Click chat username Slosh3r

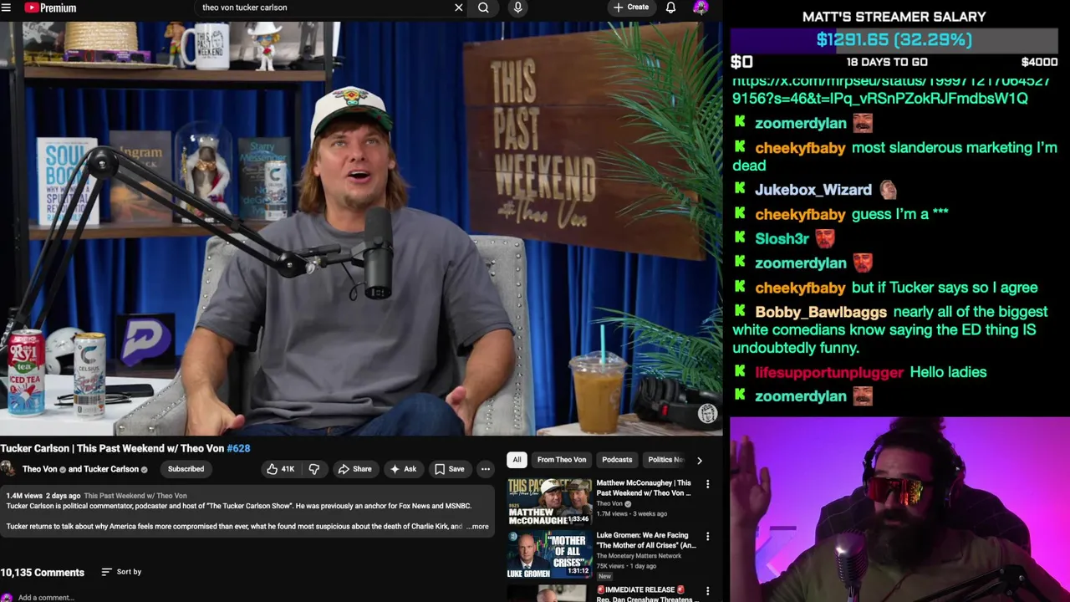(782, 239)
